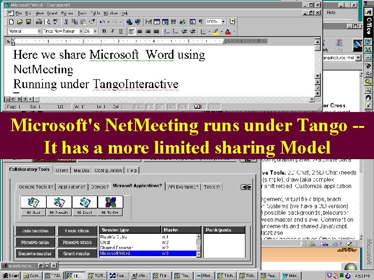Expand the Borders dropdown arrow
The image size is (374, 280).
[x=209, y=31]
